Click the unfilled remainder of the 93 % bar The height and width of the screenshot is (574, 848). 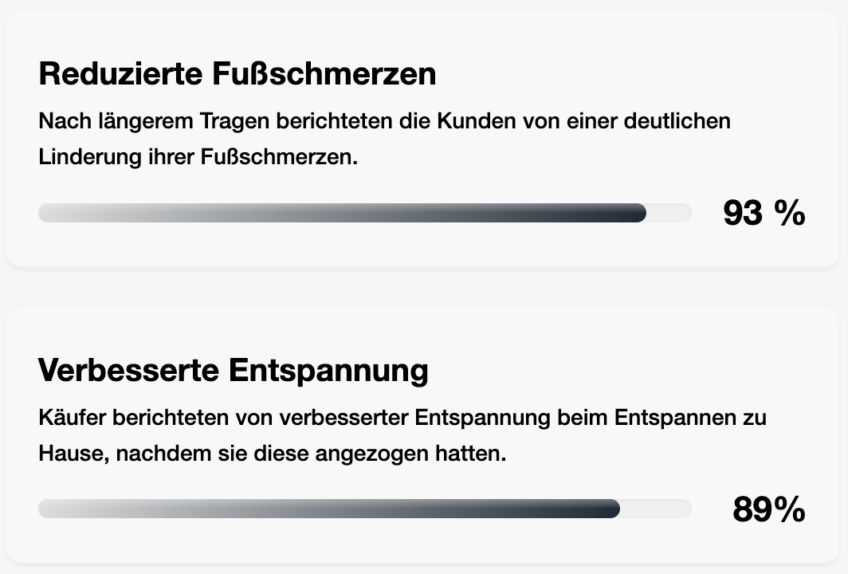click(669, 213)
